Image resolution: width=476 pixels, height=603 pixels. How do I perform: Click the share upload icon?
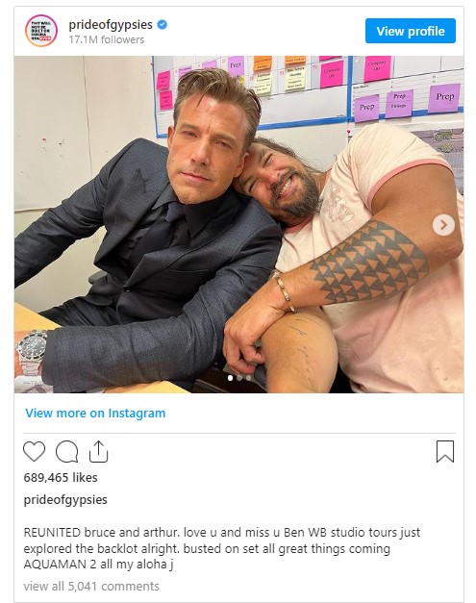tap(98, 451)
